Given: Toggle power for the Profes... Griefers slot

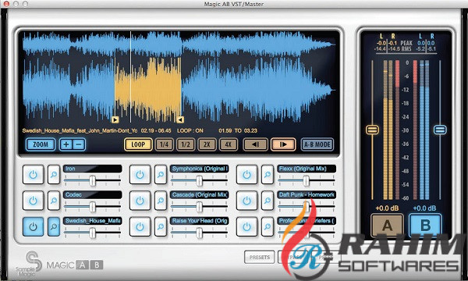Looking at the screenshot, I should (246, 226).
